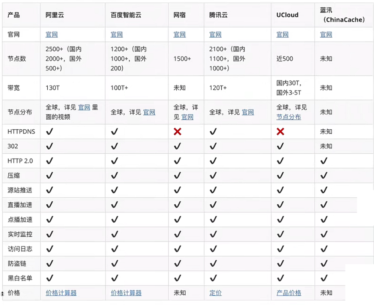Click the red X for 网宿 HTTPDNS
Screen dimensions: 374x306
coord(177,131)
